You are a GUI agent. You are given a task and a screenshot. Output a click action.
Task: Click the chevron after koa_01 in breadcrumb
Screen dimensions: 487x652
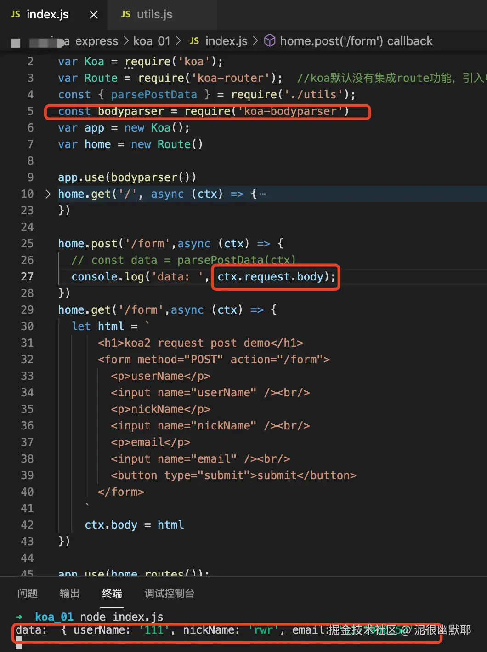[x=178, y=41]
